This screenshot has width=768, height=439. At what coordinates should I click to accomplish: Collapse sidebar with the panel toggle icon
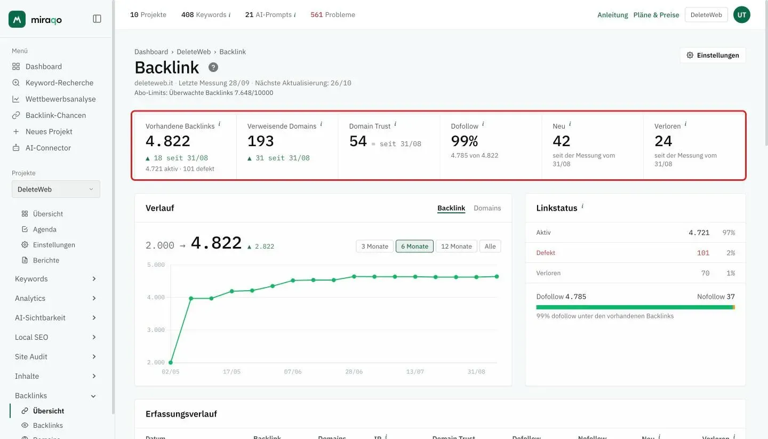(97, 19)
